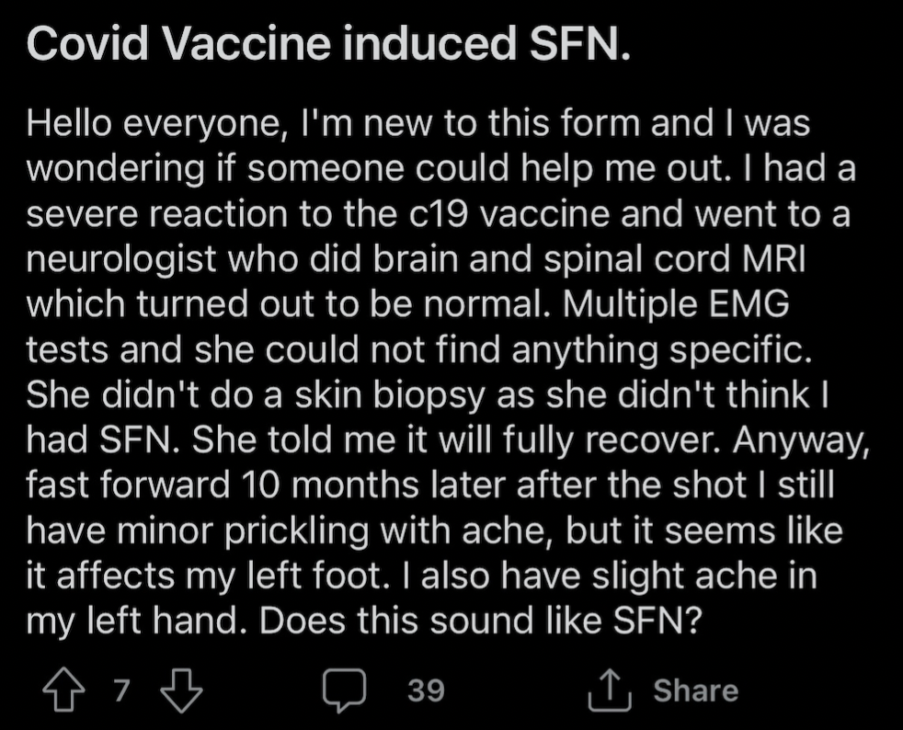Screen dimensions: 903x730
Task: Click the word 'Anyway,' in the post
Action: [x=801, y=440]
